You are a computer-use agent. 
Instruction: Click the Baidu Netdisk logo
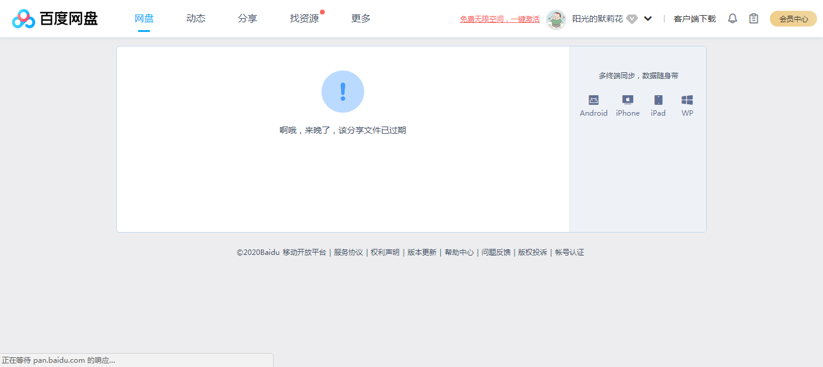54,18
